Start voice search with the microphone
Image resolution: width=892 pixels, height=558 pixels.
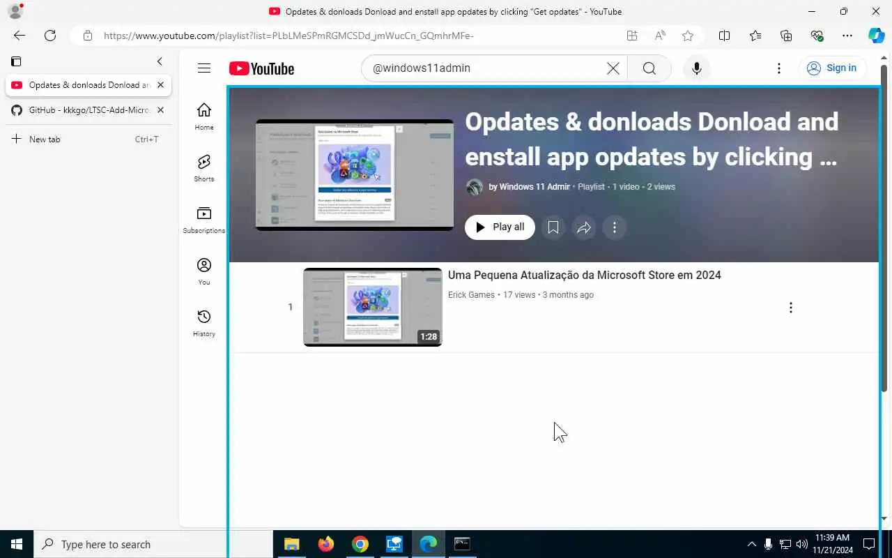(696, 68)
